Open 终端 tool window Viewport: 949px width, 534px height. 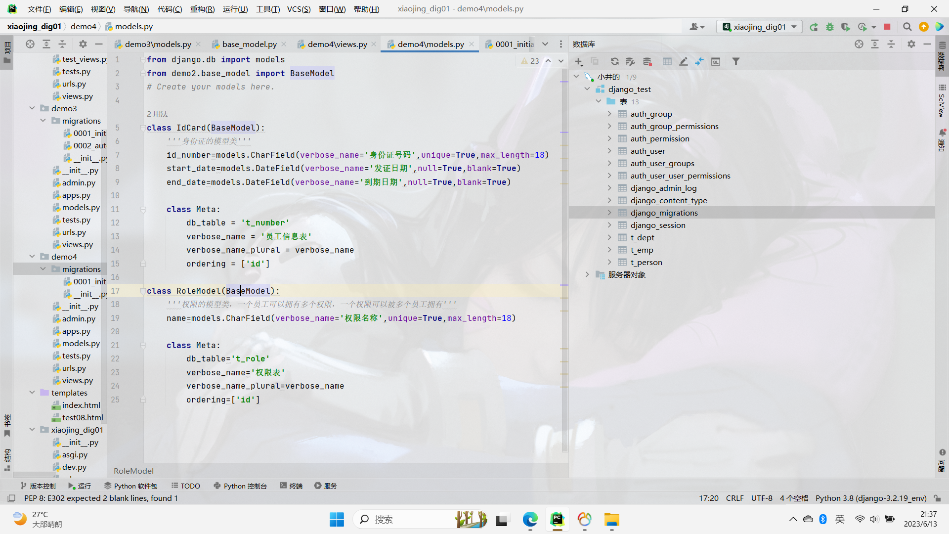[x=291, y=486]
